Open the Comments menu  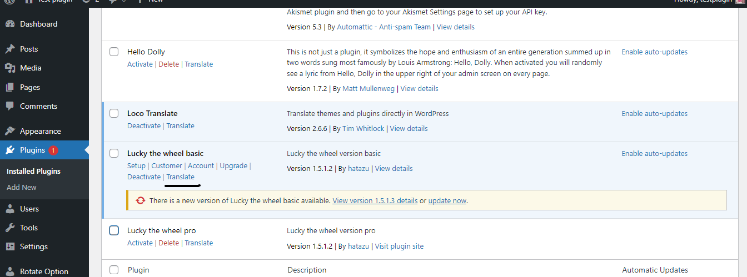(38, 106)
